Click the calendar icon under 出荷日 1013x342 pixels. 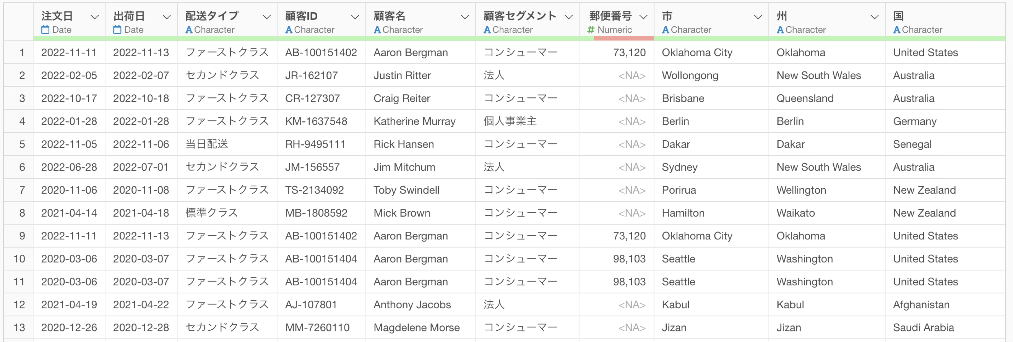point(117,30)
